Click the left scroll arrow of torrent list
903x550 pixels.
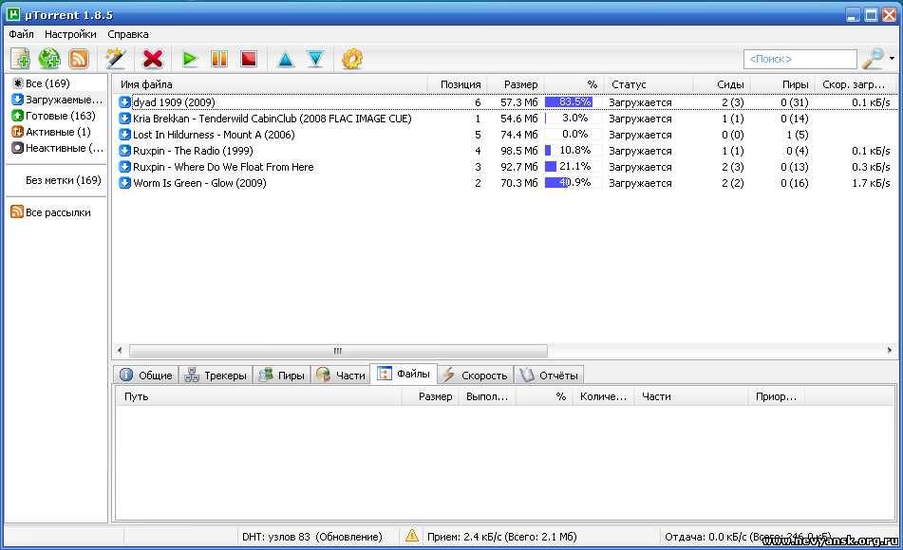(x=120, y=350)
